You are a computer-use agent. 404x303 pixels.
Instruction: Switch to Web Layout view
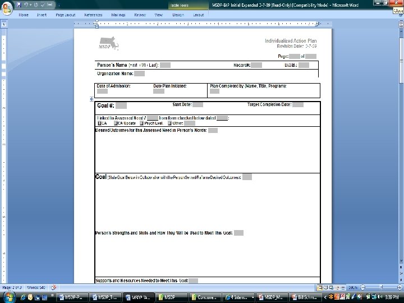pyautogui.click(x=332, y=287)
